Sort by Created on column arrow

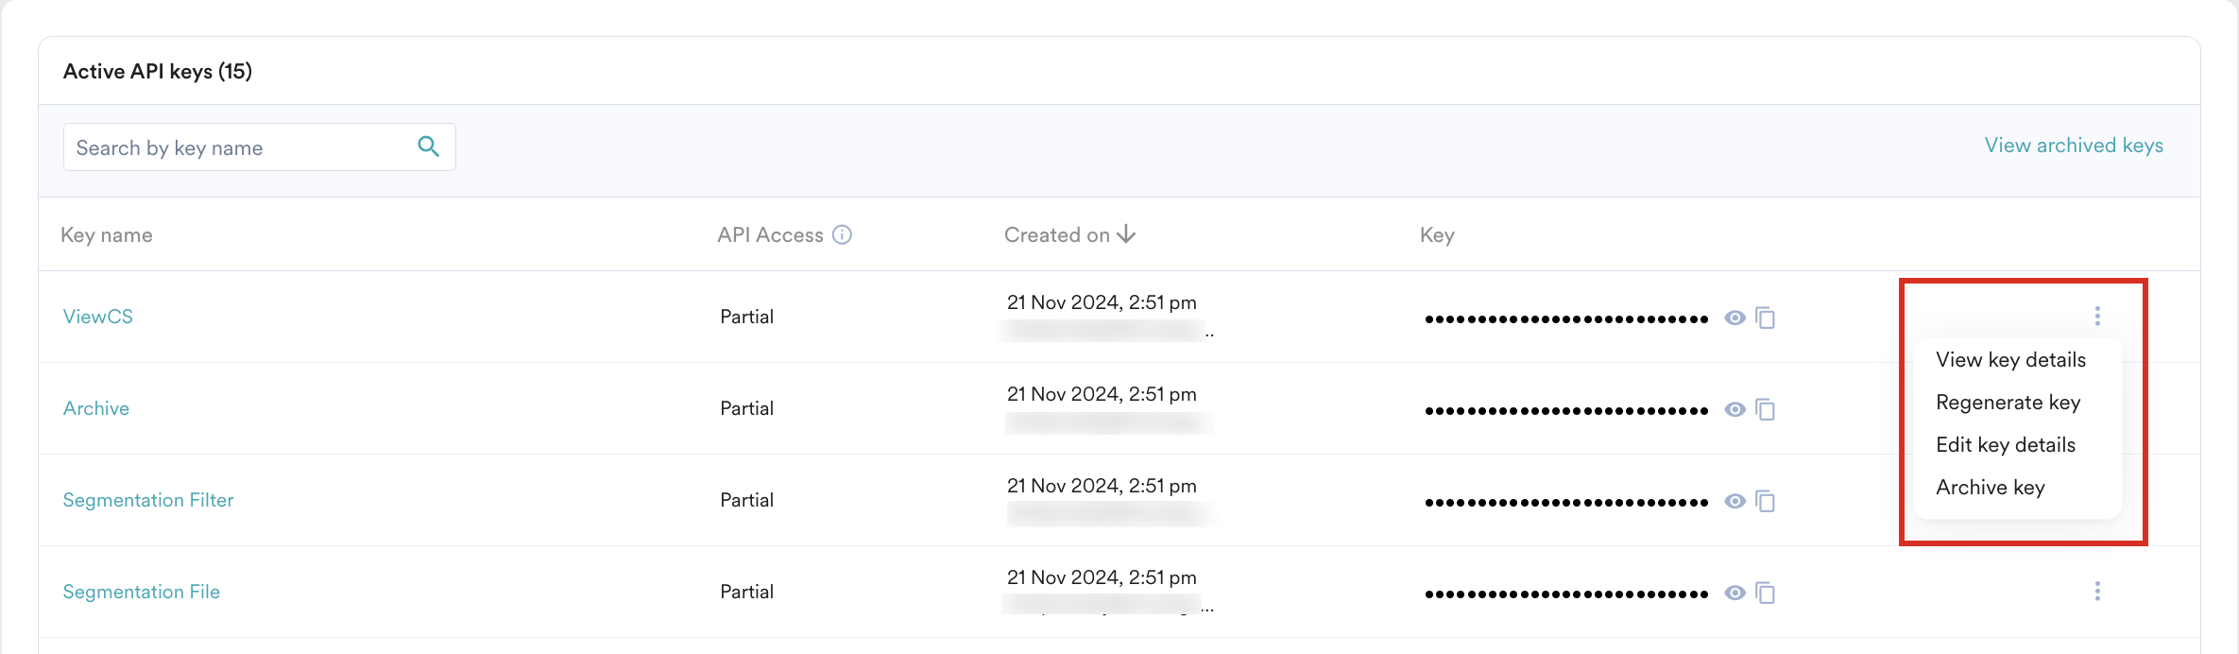1126,234
